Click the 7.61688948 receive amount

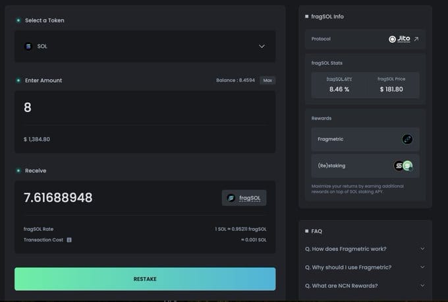(x=58, y=198)
